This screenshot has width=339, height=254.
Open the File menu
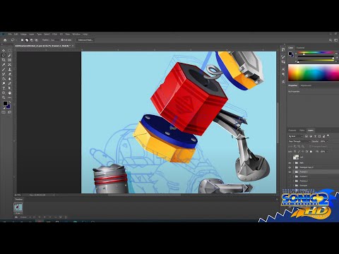10,34
